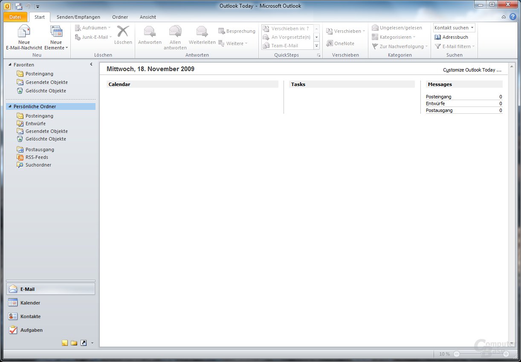The width and height of the screenshot is (521, 362).
Task: Click the Kontakt suchen field
Action: pyautogui.click(x=454, y=28)
